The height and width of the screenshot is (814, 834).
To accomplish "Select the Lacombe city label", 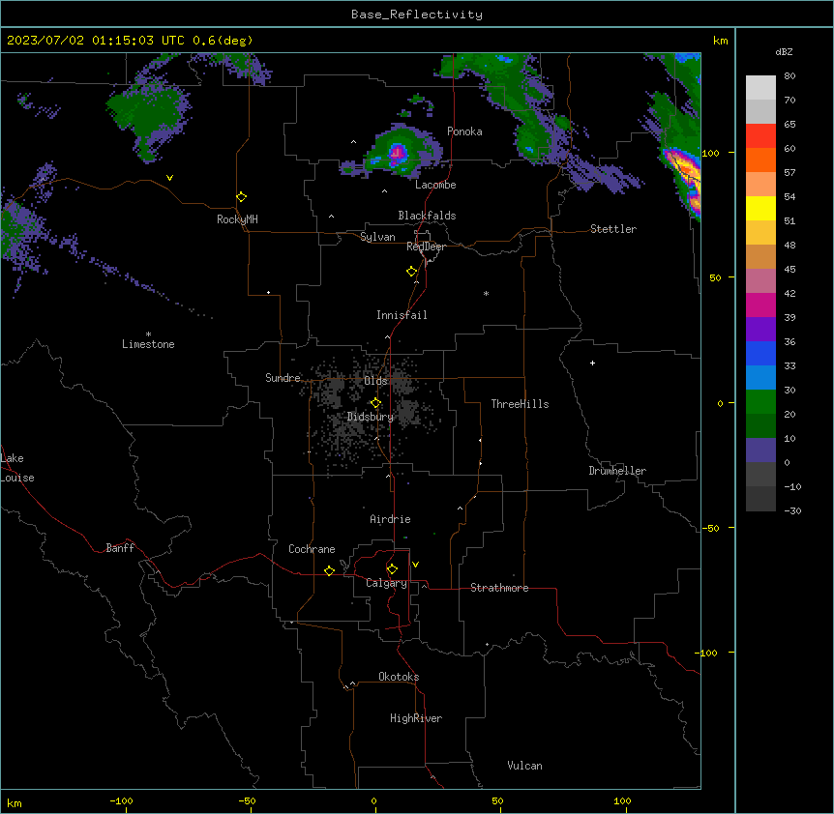I will point(435,185).
